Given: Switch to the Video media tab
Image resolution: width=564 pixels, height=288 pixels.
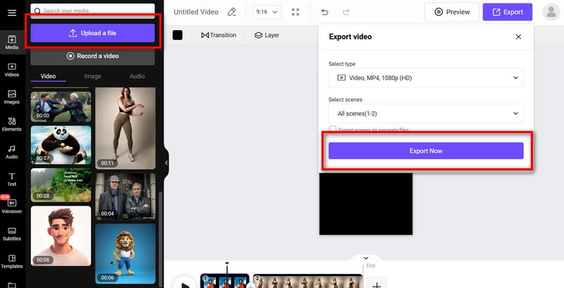Looking at the screenshot, I should [x=48, y=76].
